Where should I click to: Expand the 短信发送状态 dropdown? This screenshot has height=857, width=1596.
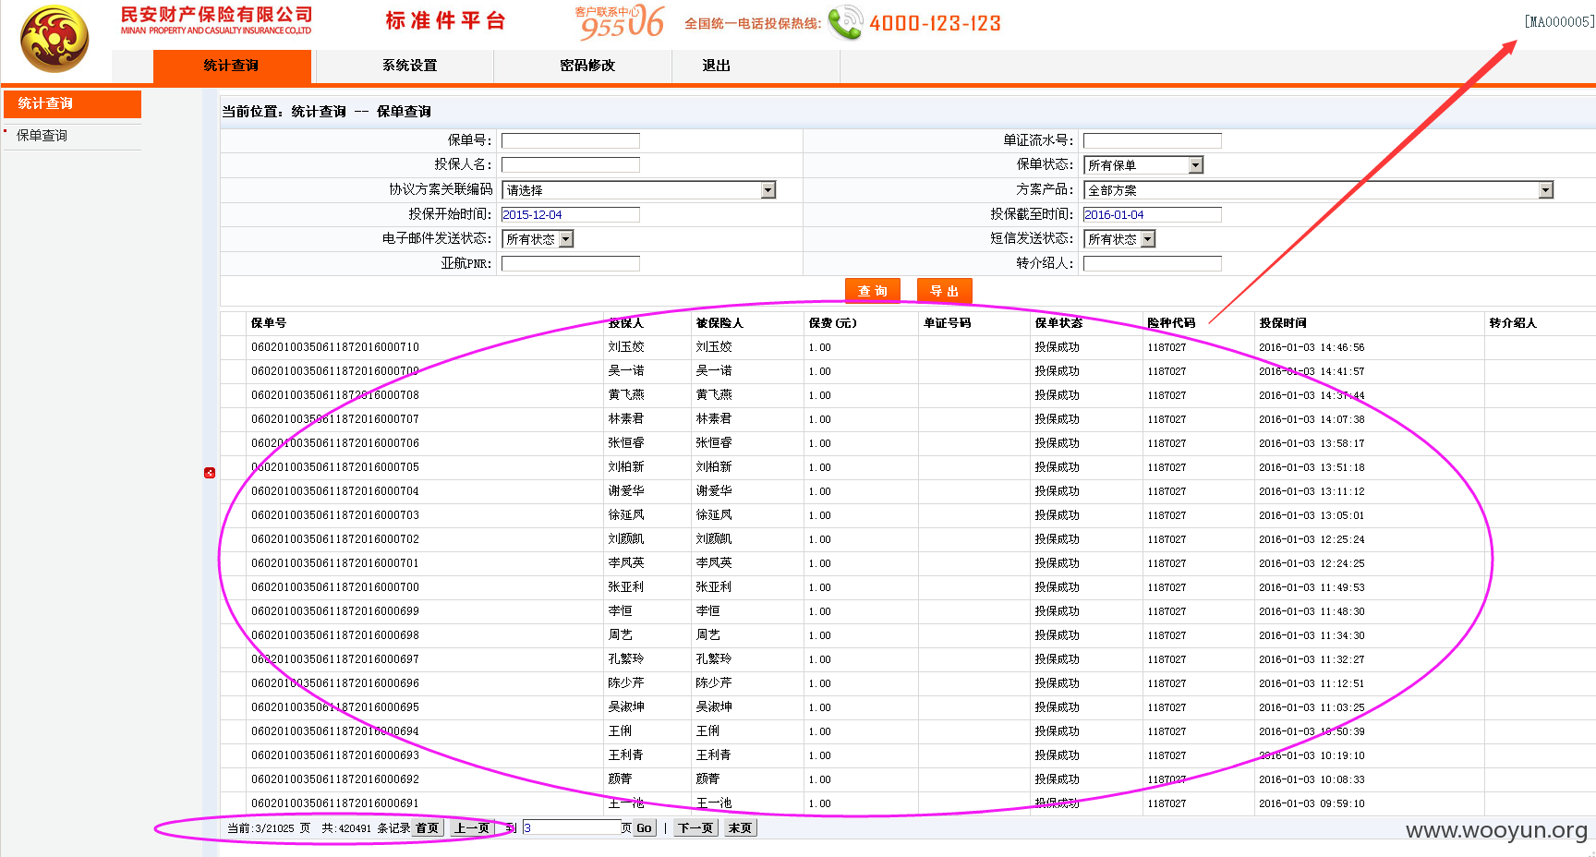pos(1119,238)
